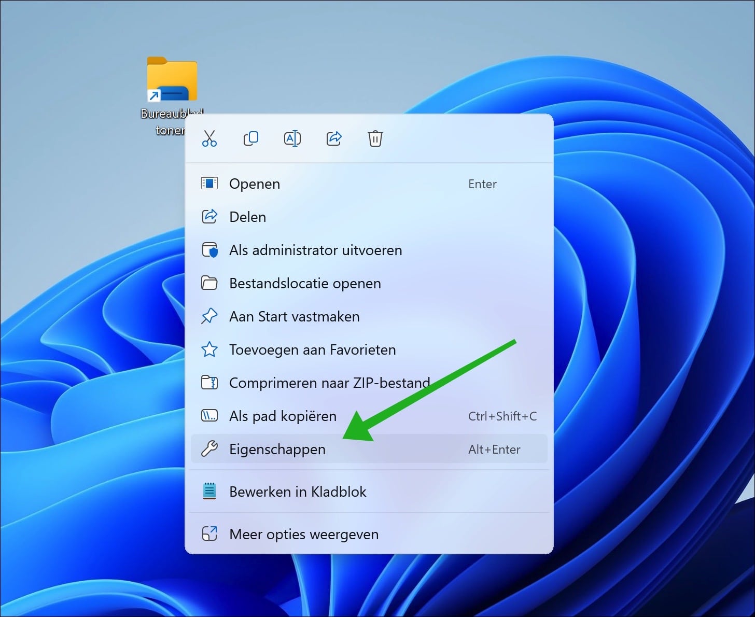
Task: Click the wrench icon beside Eigenschappen
Action: 209,449
